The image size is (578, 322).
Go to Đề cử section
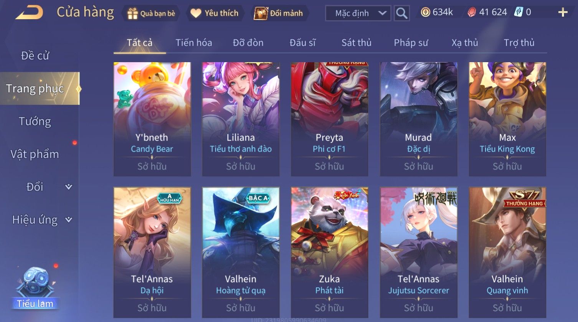[35, 56]
